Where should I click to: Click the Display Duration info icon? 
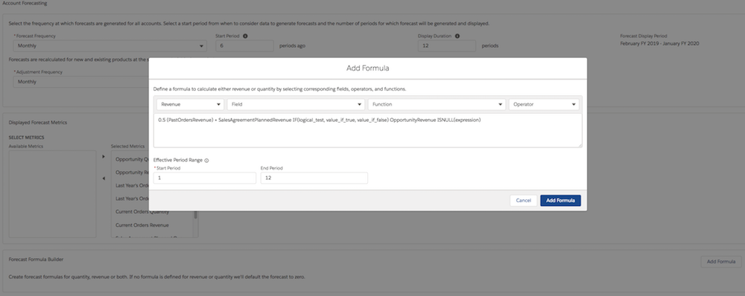(457, 36)
